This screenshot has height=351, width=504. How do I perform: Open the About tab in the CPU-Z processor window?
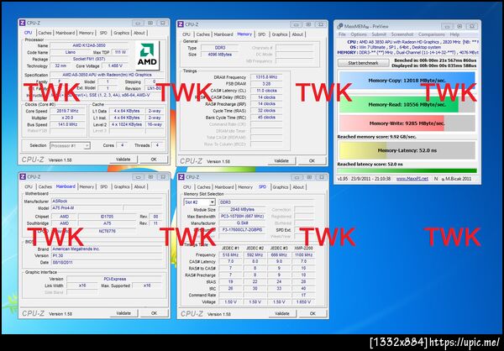[139, 33]
